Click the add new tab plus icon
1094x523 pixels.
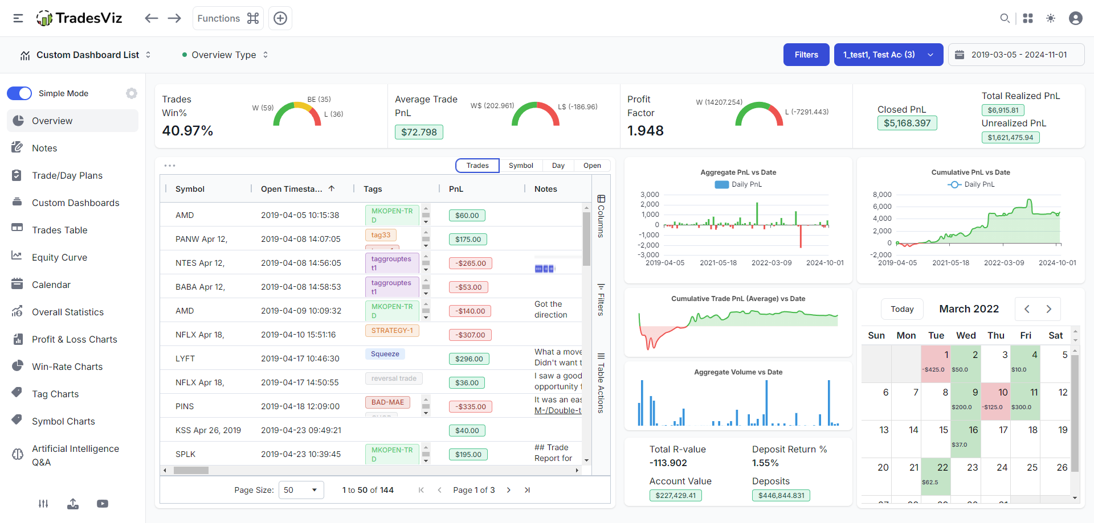click(280, 18)
